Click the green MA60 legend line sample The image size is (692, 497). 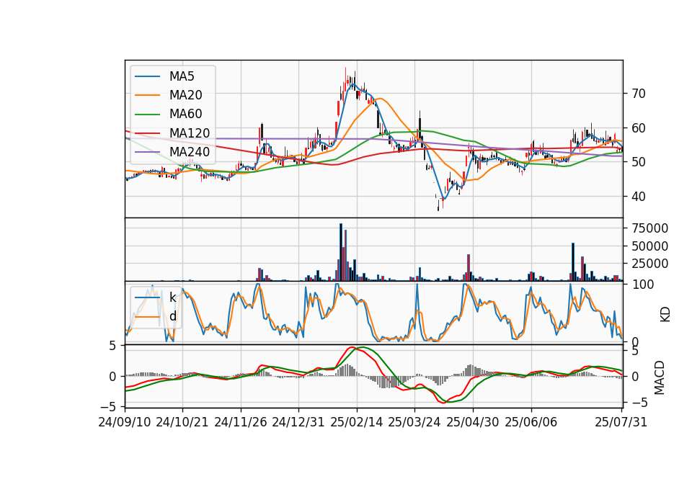coord(147,115)
